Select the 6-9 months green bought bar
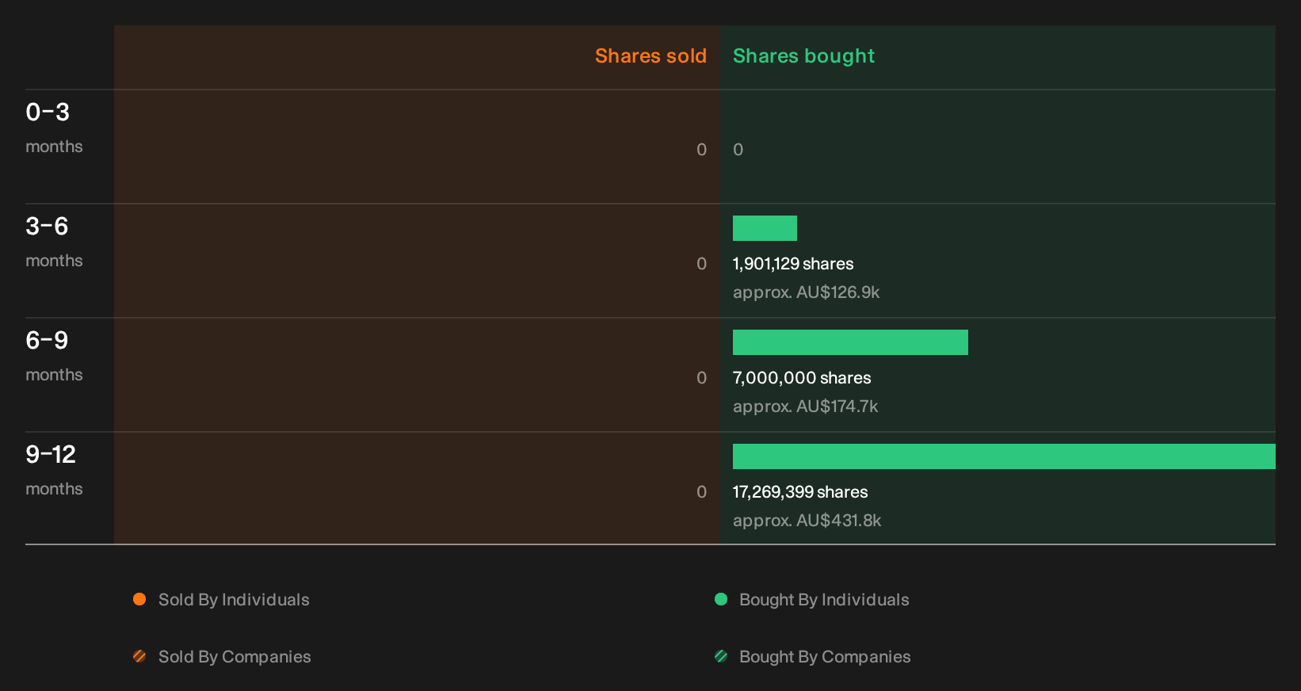 [x=850, y=342]
